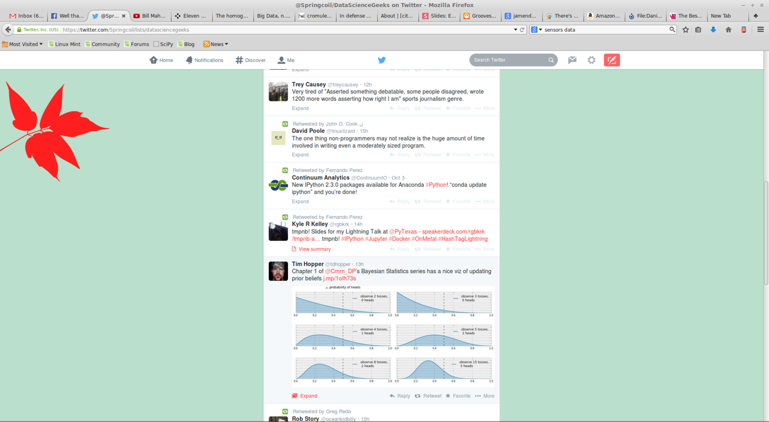Click the Continuum Analytics logo avatar

pyautogui.click(x=278, y=185)
